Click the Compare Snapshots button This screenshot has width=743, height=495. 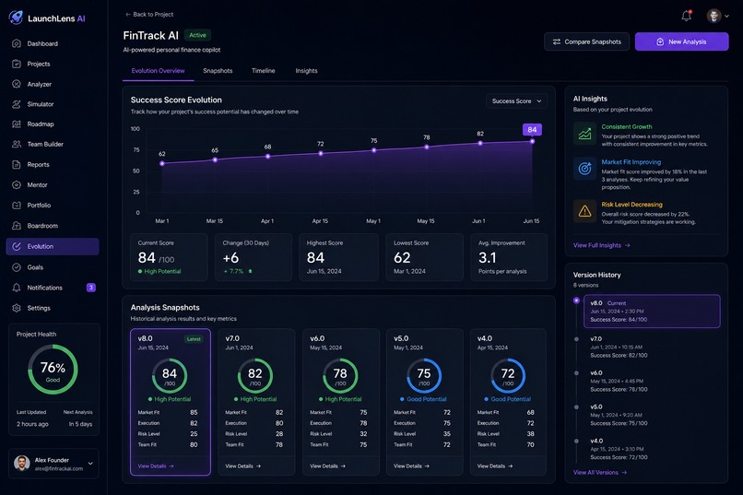tap(586, 41)
